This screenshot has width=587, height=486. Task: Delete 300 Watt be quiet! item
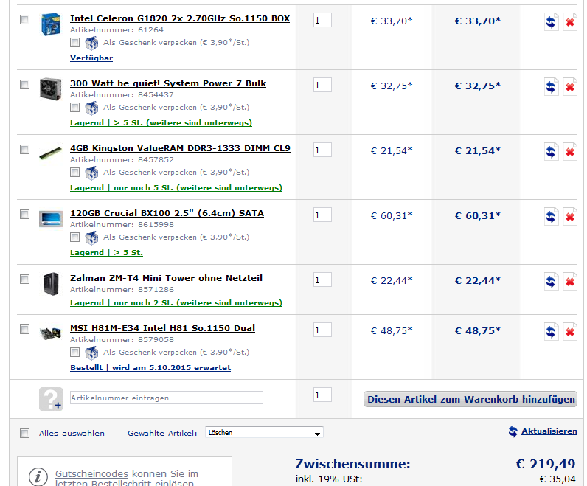[570, 87]
